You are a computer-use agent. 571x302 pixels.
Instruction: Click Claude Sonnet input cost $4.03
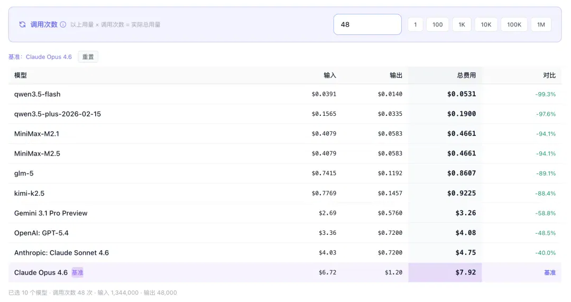(x=327, y=252)
